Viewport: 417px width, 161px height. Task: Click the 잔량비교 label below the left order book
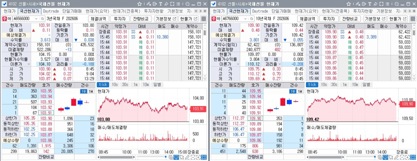click(x=46, y=157)
